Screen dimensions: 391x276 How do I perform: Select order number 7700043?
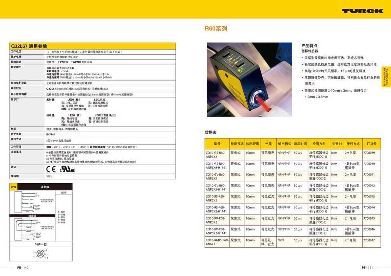pyautogui.click(x=369, y=197)
